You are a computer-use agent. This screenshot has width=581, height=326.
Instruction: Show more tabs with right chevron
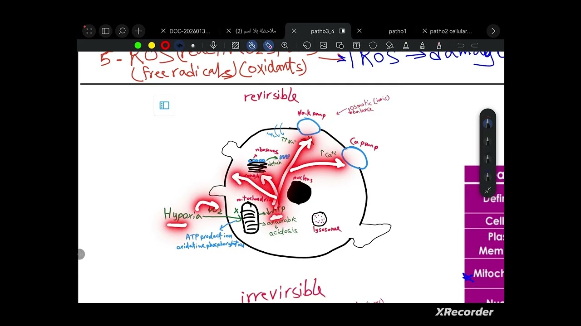click(x=493, y=31)
